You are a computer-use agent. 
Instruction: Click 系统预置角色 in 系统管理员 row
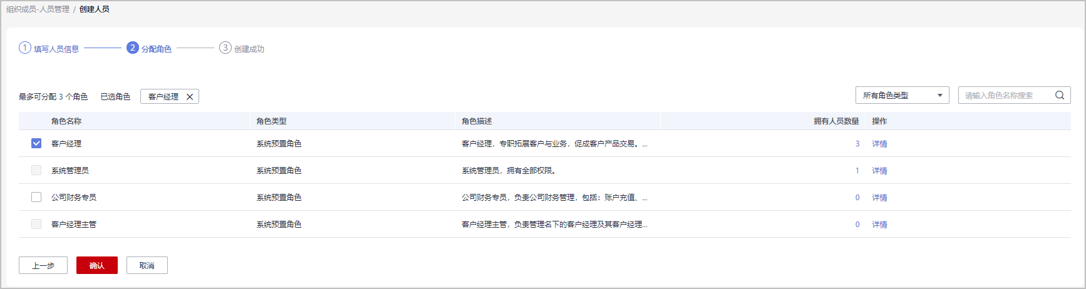coord(279,171)
